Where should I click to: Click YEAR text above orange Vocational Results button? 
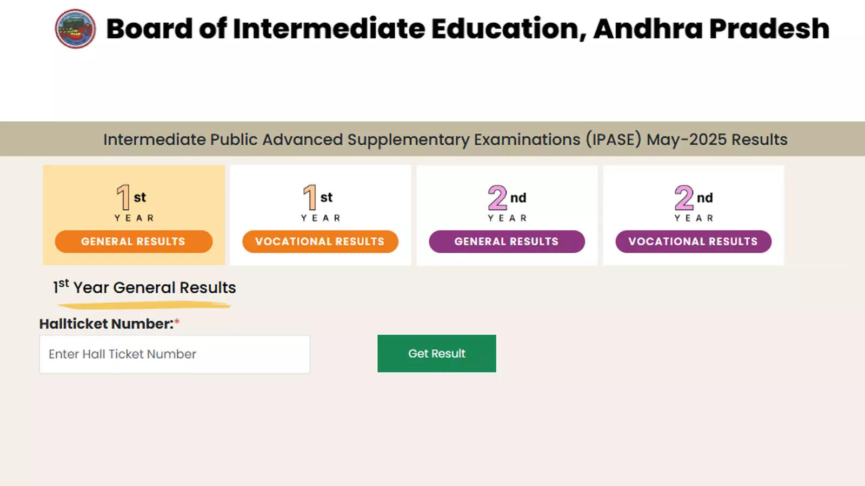click(x=321, y=218)
